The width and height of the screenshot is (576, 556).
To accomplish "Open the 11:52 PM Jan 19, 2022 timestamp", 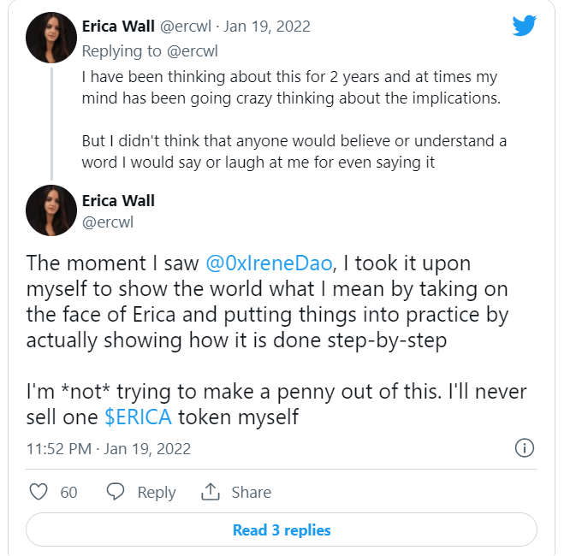I will pos(109,448).
